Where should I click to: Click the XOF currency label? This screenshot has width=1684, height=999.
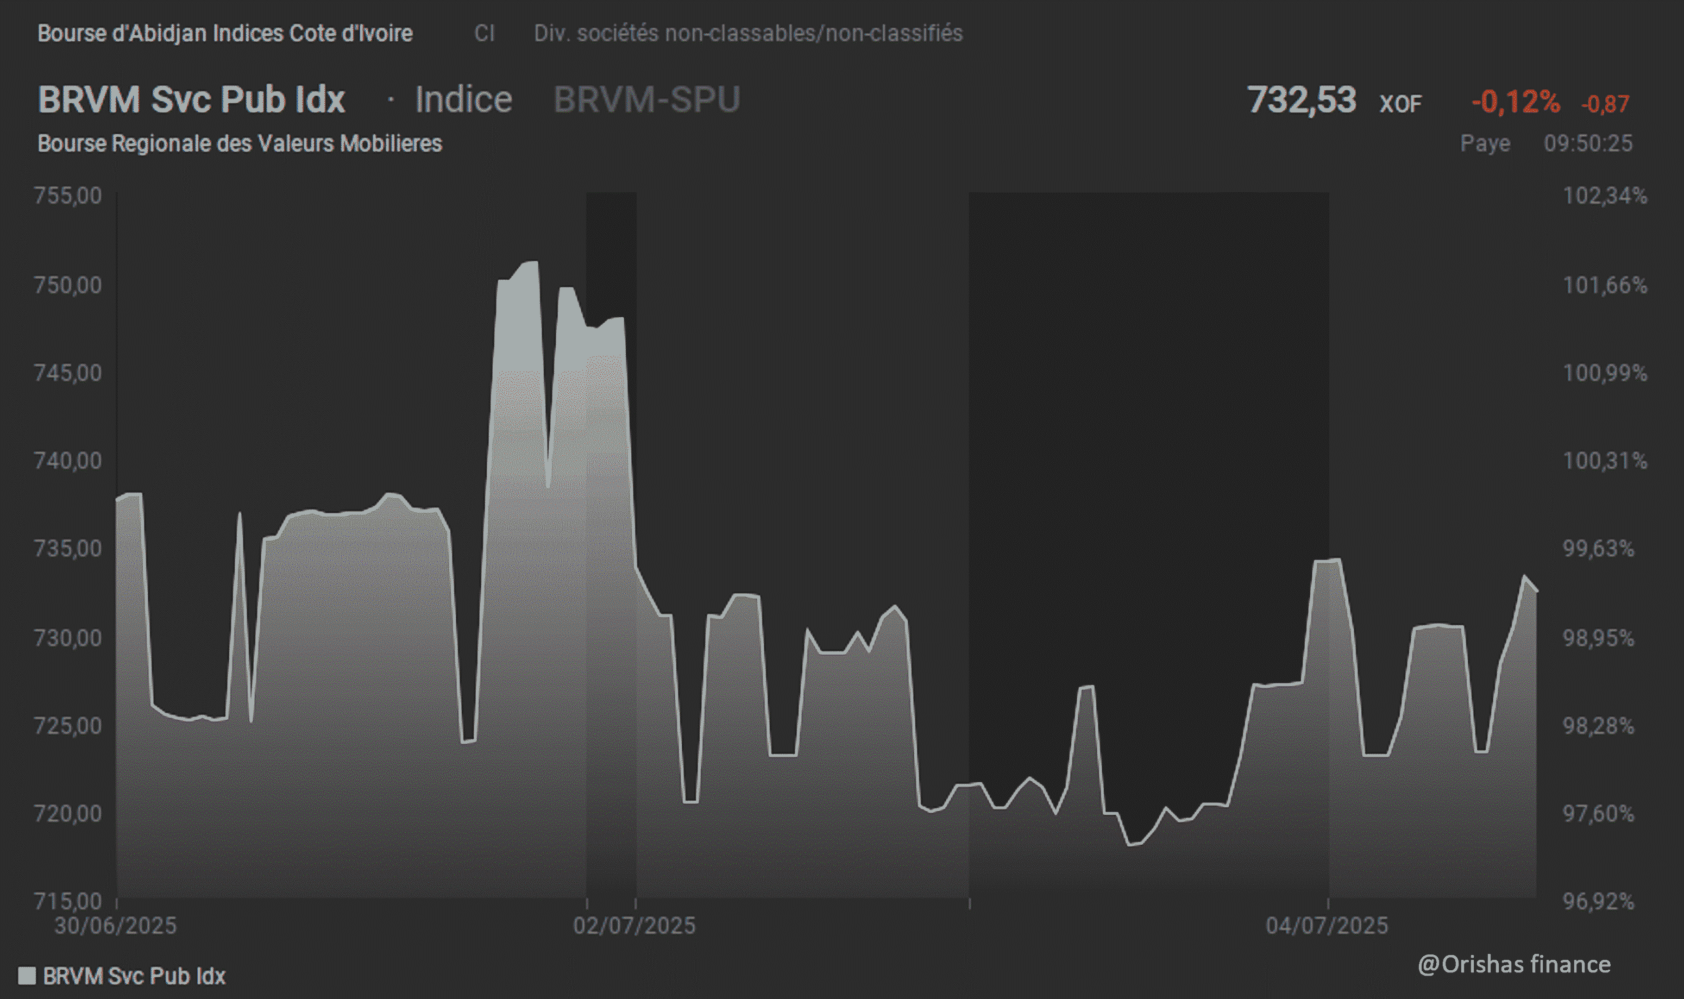pyautogui.click(x=1400, y=104)
